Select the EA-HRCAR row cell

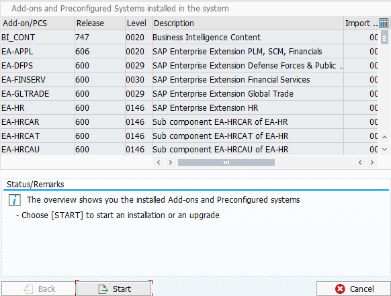tap(38, 122)
